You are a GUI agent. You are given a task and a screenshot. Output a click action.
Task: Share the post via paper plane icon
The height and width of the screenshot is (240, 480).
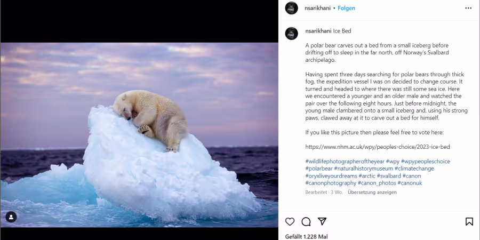(x=322, y=221)
